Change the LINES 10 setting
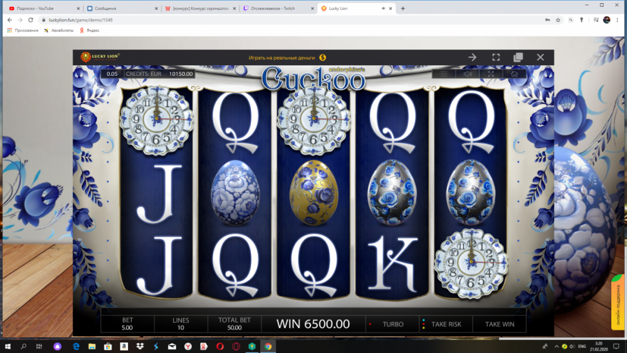 tap(181, 324)
